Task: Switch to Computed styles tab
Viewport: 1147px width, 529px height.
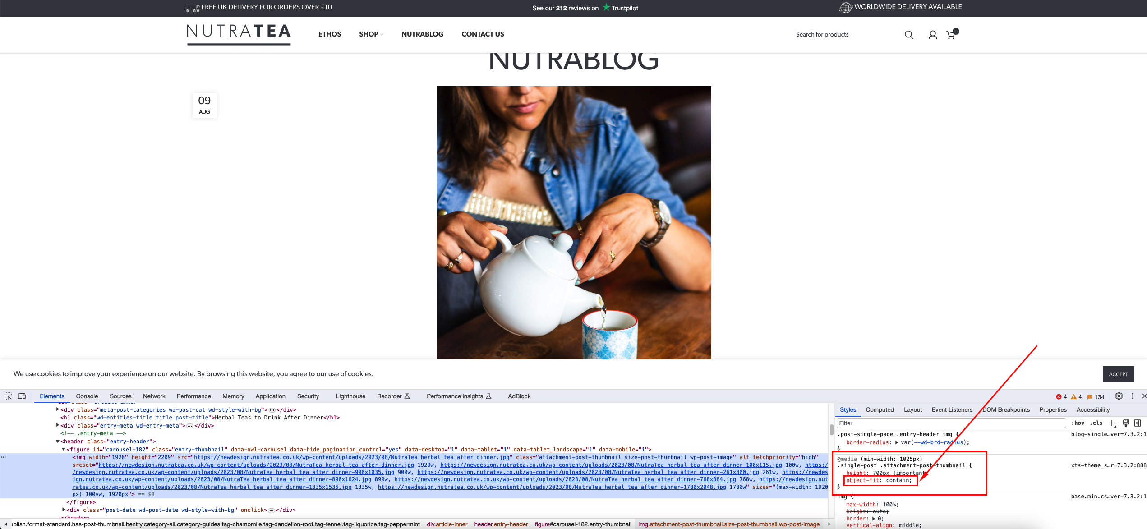Action: point(880,410)
